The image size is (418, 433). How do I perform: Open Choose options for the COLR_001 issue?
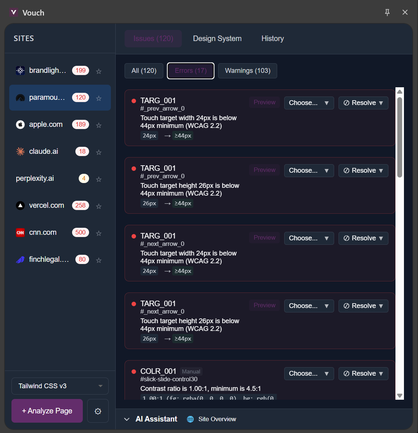coord(309,373)
